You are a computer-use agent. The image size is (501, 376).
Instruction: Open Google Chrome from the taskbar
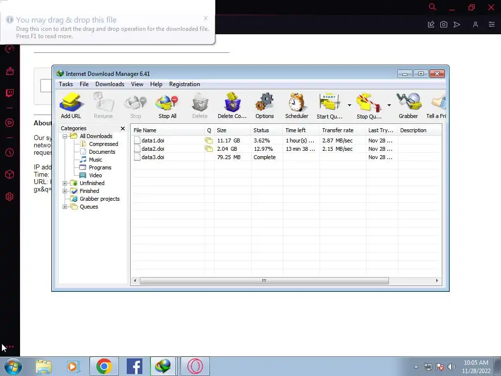(104, 366)
